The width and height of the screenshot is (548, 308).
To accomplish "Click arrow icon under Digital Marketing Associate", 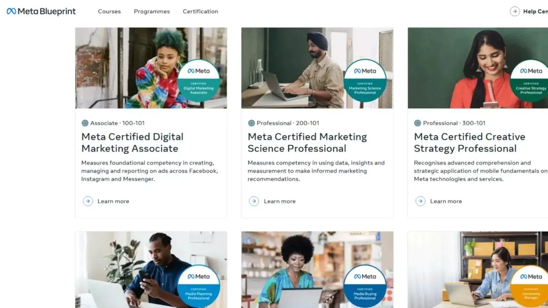I will pyautogui.click(x=88, y=201).
